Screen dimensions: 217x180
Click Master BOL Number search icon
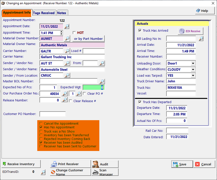pos(102,81)
